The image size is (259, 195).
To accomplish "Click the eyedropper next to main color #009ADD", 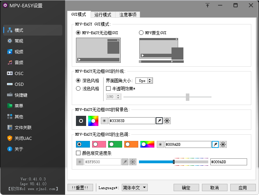I will point(215,144).
